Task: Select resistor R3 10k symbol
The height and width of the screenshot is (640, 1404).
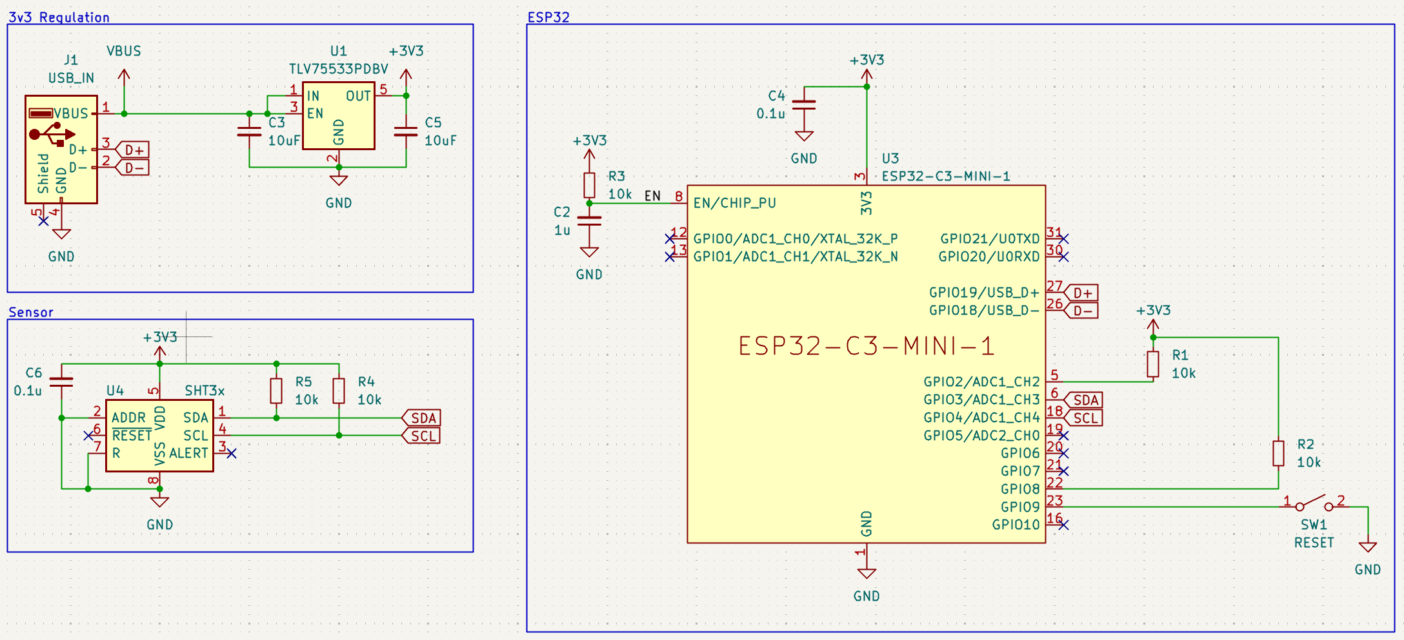Action: tap(589, 185)
